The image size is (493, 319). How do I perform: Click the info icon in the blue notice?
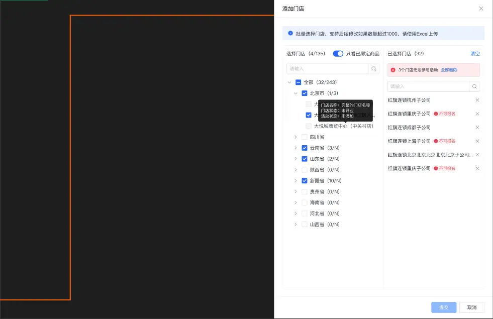click(290, 33)
